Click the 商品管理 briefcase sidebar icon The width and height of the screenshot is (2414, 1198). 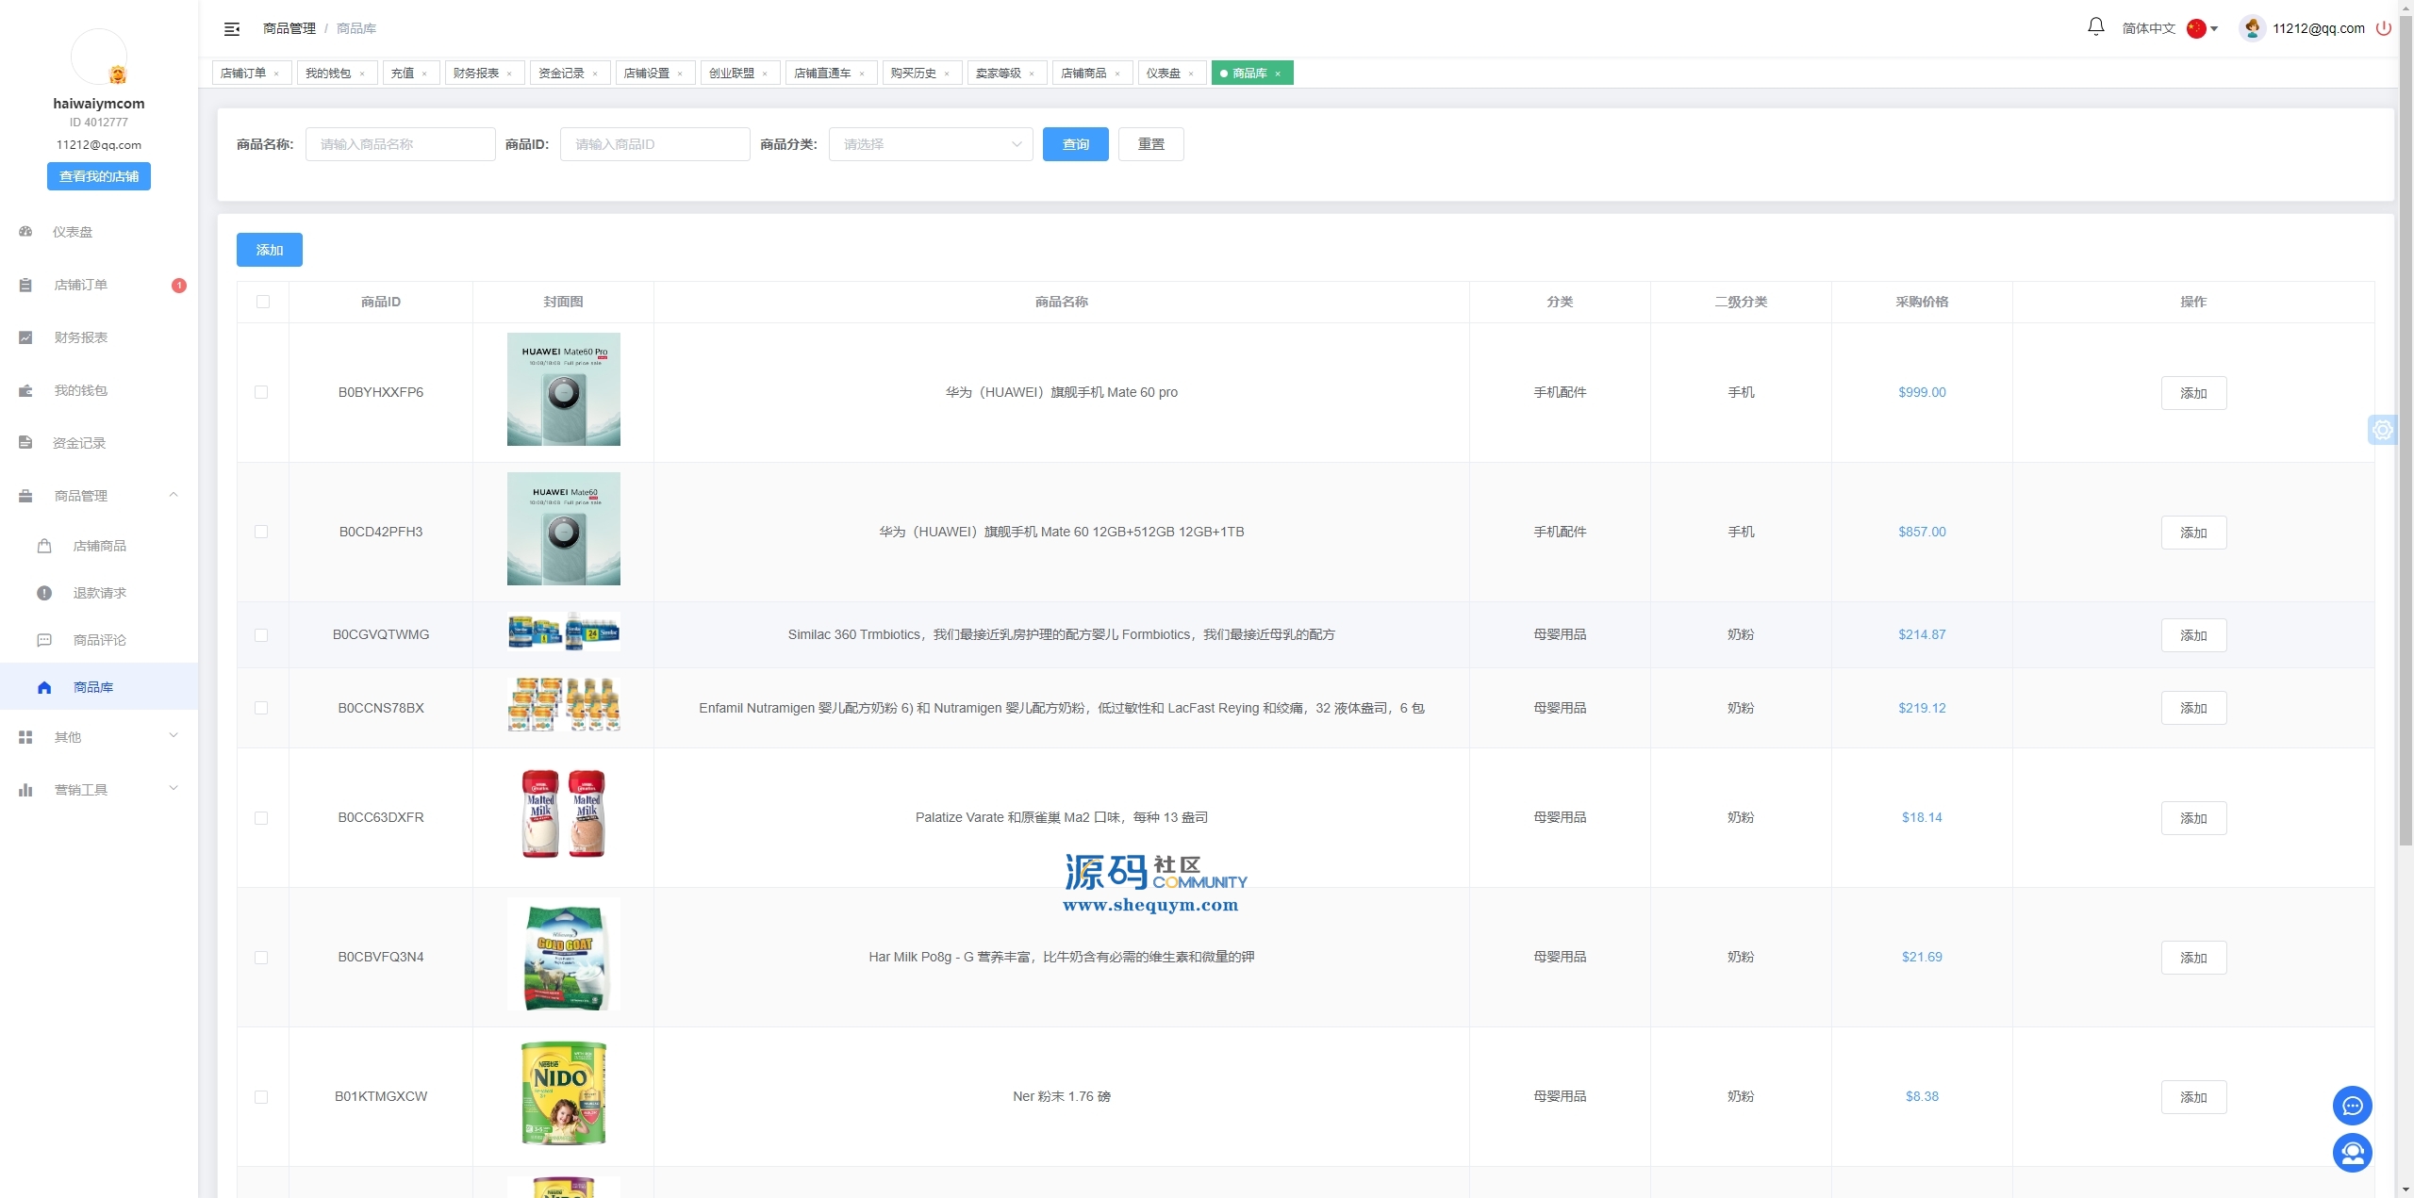coord(25,496)
